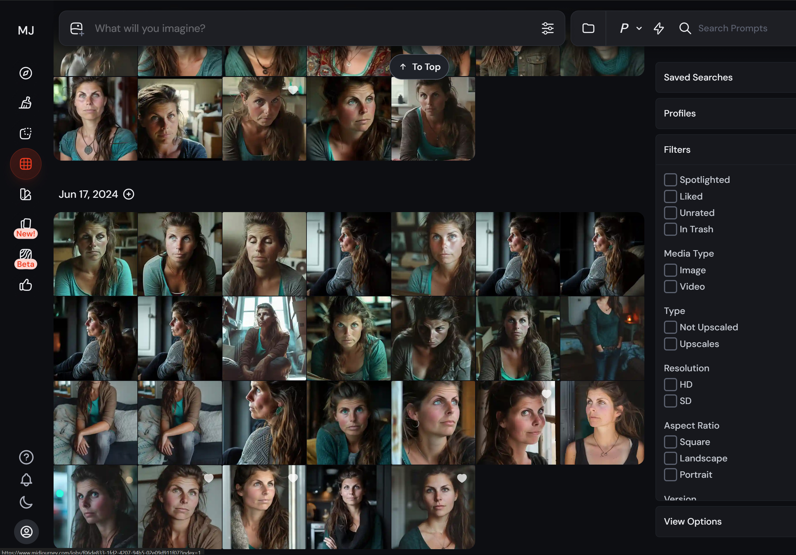The width and height of the screenshot is (796, 555).
Task: Open prompt settings sliders icon
Action: tap(547, 28)
